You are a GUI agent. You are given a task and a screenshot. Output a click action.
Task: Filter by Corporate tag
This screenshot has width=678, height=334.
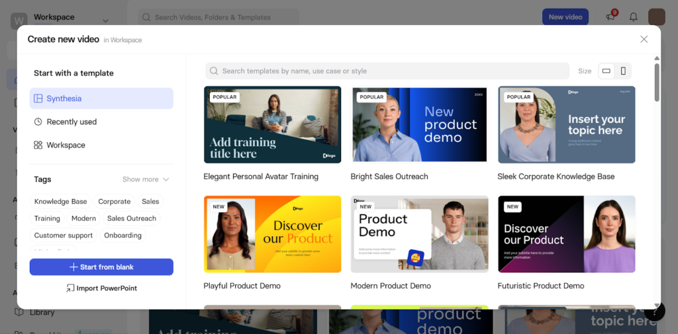tap(114, 201)
